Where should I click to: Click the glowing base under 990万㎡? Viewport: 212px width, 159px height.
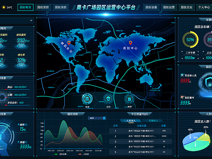coord(21,46)
